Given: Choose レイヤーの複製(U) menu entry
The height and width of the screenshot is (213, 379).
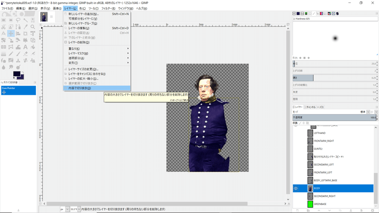Looking at the screenshot, I should (97, 28).
